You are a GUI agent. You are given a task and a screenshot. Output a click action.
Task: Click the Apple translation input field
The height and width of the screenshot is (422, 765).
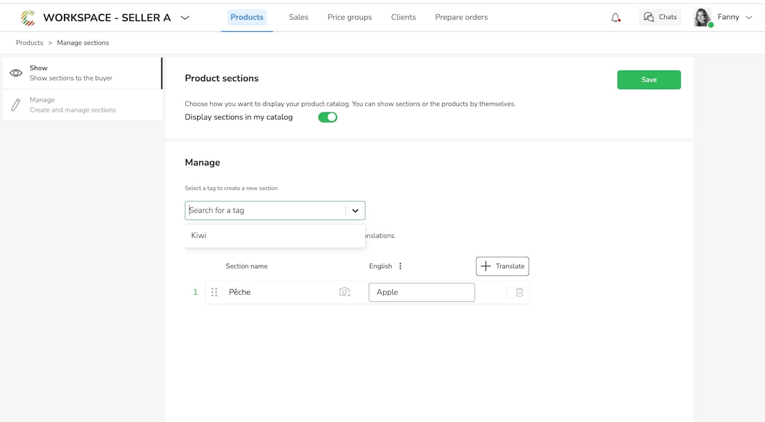[421, 292]
